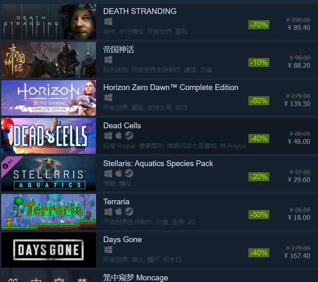Click the -70% discount badge

tap(259, 25)
